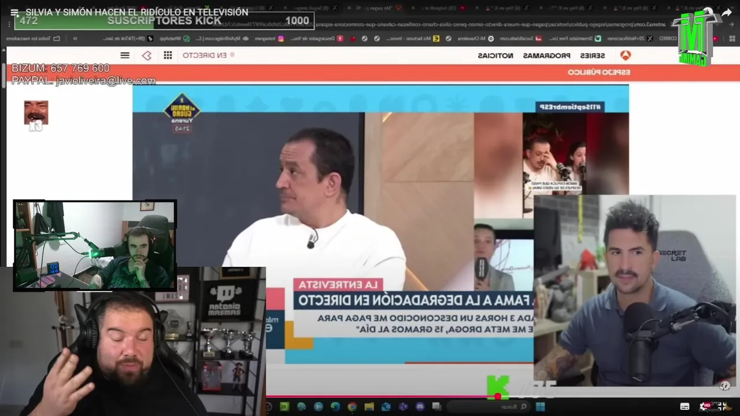Open the Streamlabs bookmark
Screen dimensions: 740x416
coord(575,38)
